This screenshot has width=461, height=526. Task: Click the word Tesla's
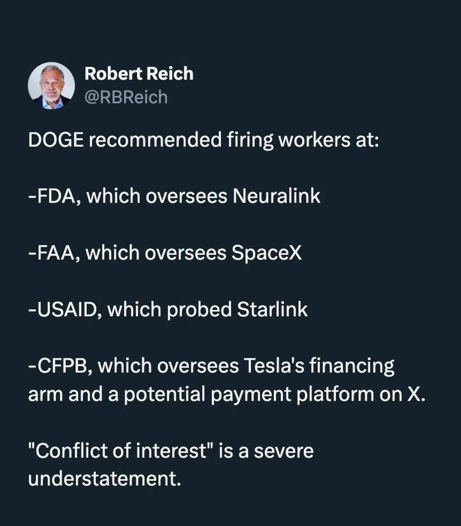pos(273,366)
